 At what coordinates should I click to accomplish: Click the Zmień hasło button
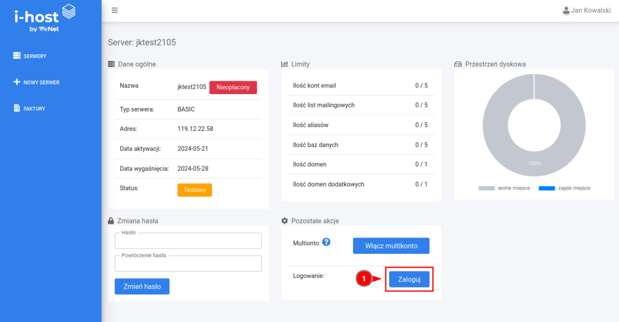(142, 286)
